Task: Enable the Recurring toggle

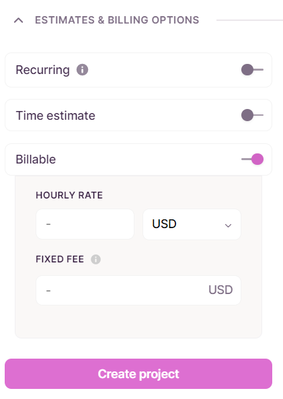Action: coord(252,70)
